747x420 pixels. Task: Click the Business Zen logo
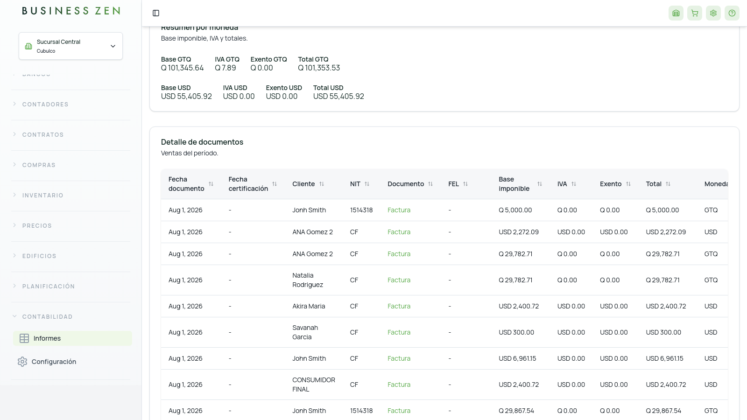(x=71, y=11)
